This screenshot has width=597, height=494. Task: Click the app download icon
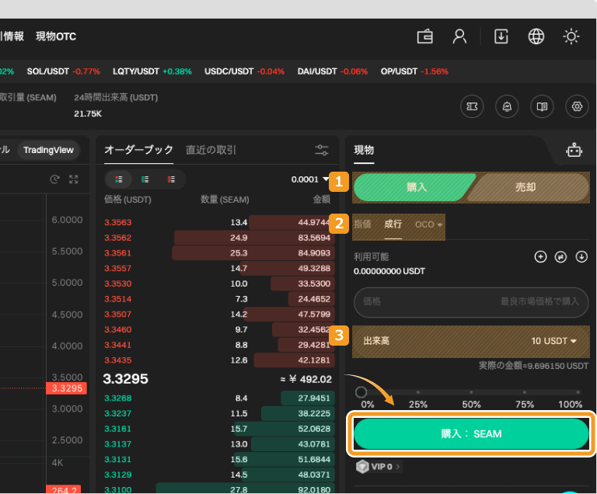pos(501,37)
